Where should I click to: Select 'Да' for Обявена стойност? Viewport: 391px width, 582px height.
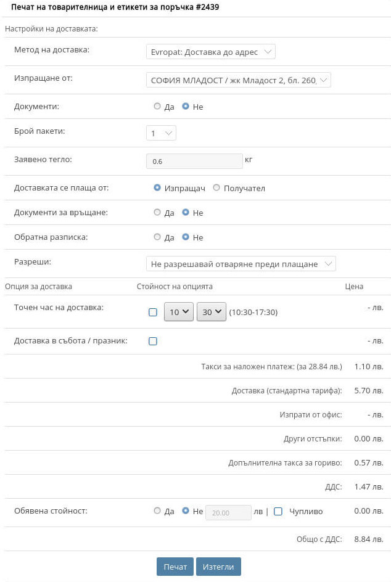[157, 511]
